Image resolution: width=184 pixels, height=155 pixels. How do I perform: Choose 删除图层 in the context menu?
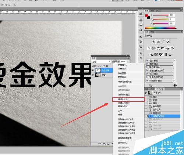tap(128, 77)
